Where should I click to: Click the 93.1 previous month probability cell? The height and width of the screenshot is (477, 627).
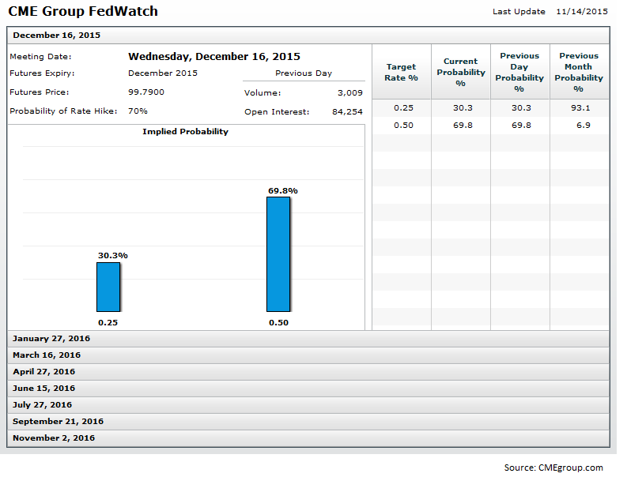point(579,108)
